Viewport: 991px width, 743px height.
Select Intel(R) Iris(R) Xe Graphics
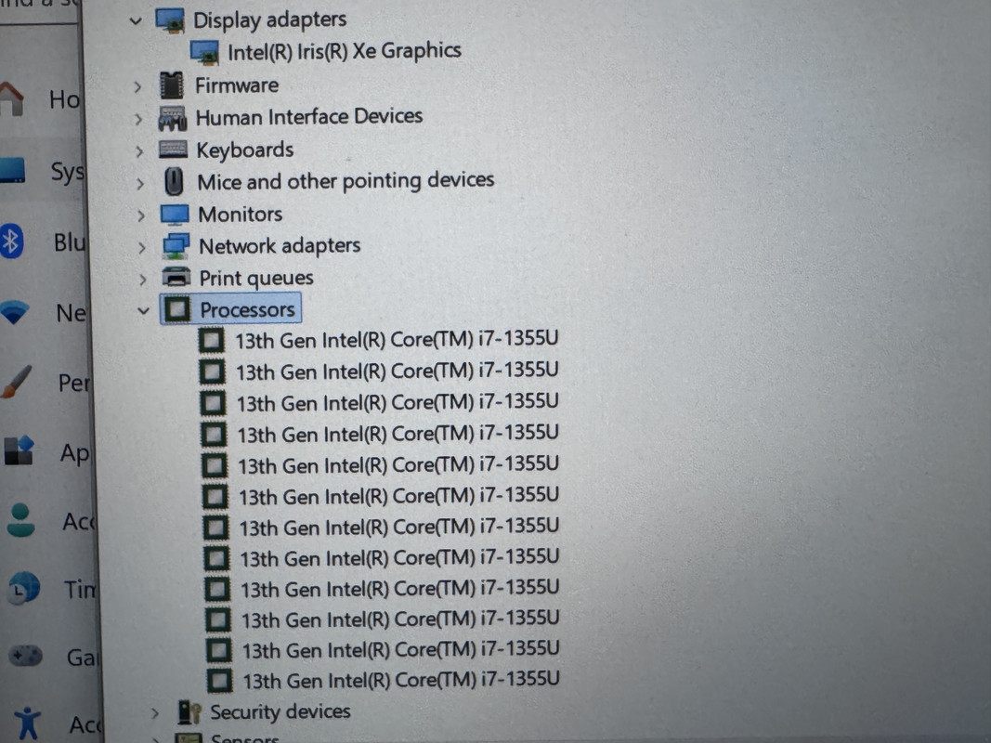pos(344,52)
